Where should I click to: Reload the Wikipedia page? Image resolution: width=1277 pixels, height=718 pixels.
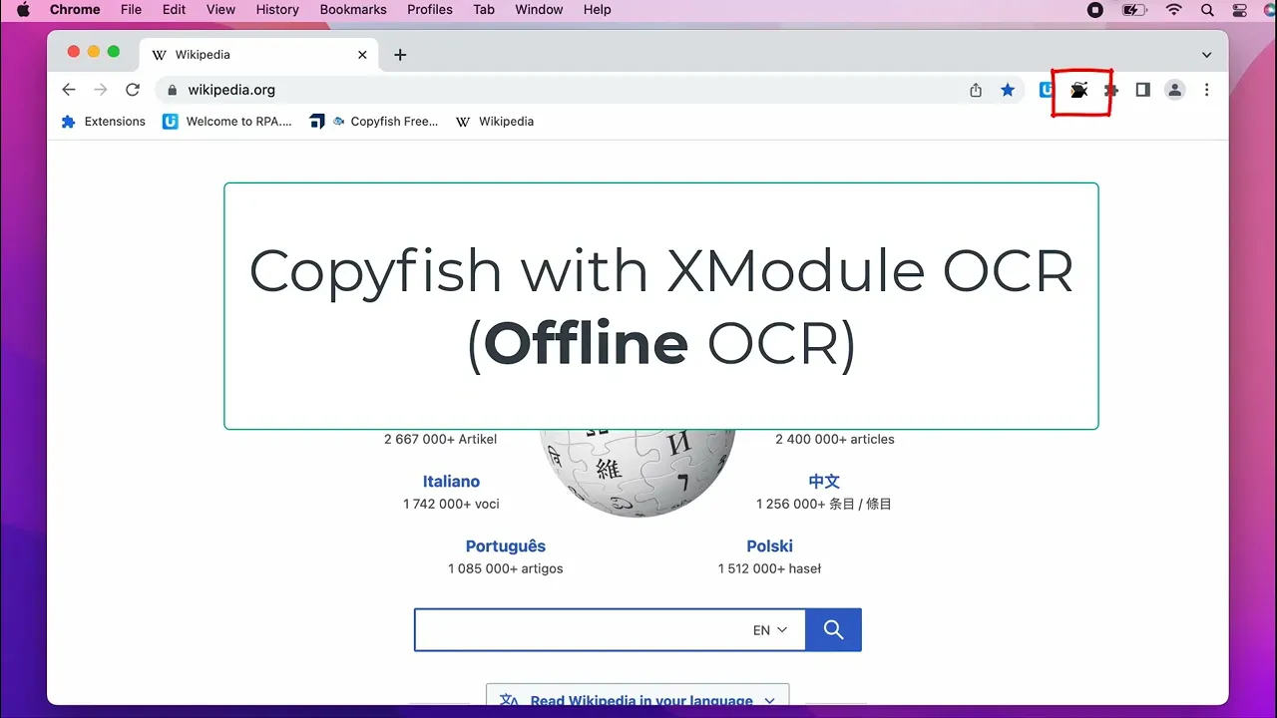(x=132, y=90)
